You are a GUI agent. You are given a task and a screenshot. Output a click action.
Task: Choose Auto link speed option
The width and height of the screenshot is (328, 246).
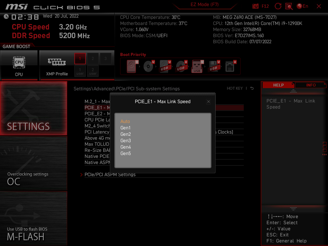[x=125, y=121]
